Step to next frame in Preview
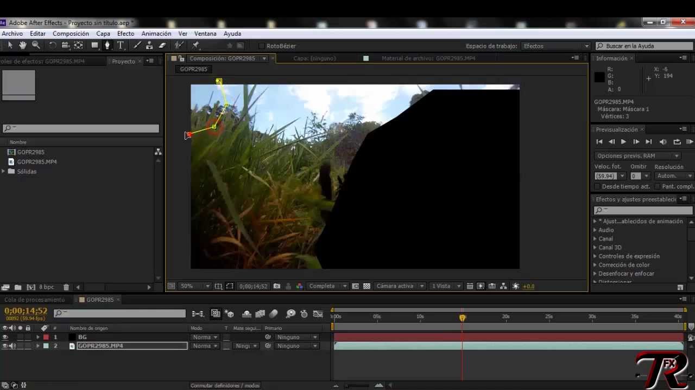 636,142
